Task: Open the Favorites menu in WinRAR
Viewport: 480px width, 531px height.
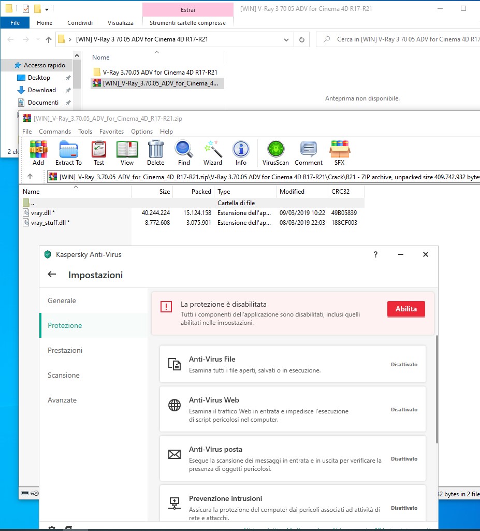Action: click(x=112, y=132)
